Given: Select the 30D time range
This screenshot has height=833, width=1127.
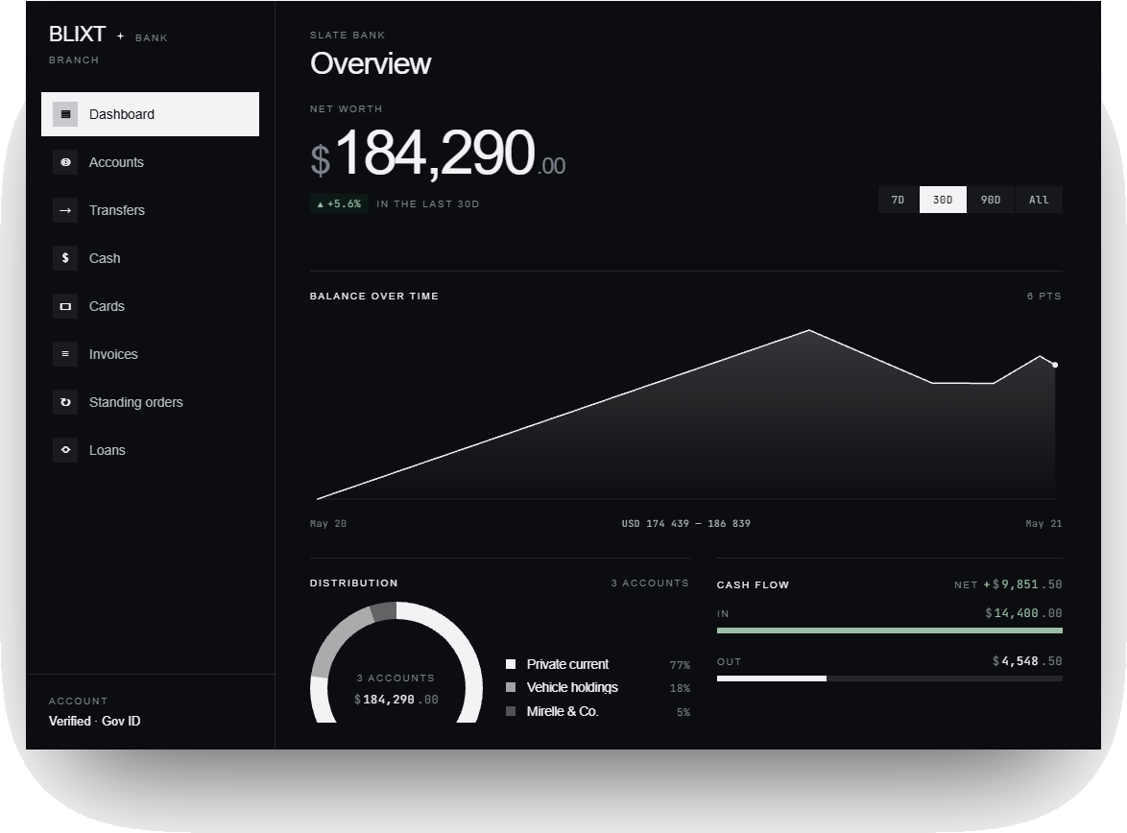Looking at the screenshot, I should click(943, 200).
